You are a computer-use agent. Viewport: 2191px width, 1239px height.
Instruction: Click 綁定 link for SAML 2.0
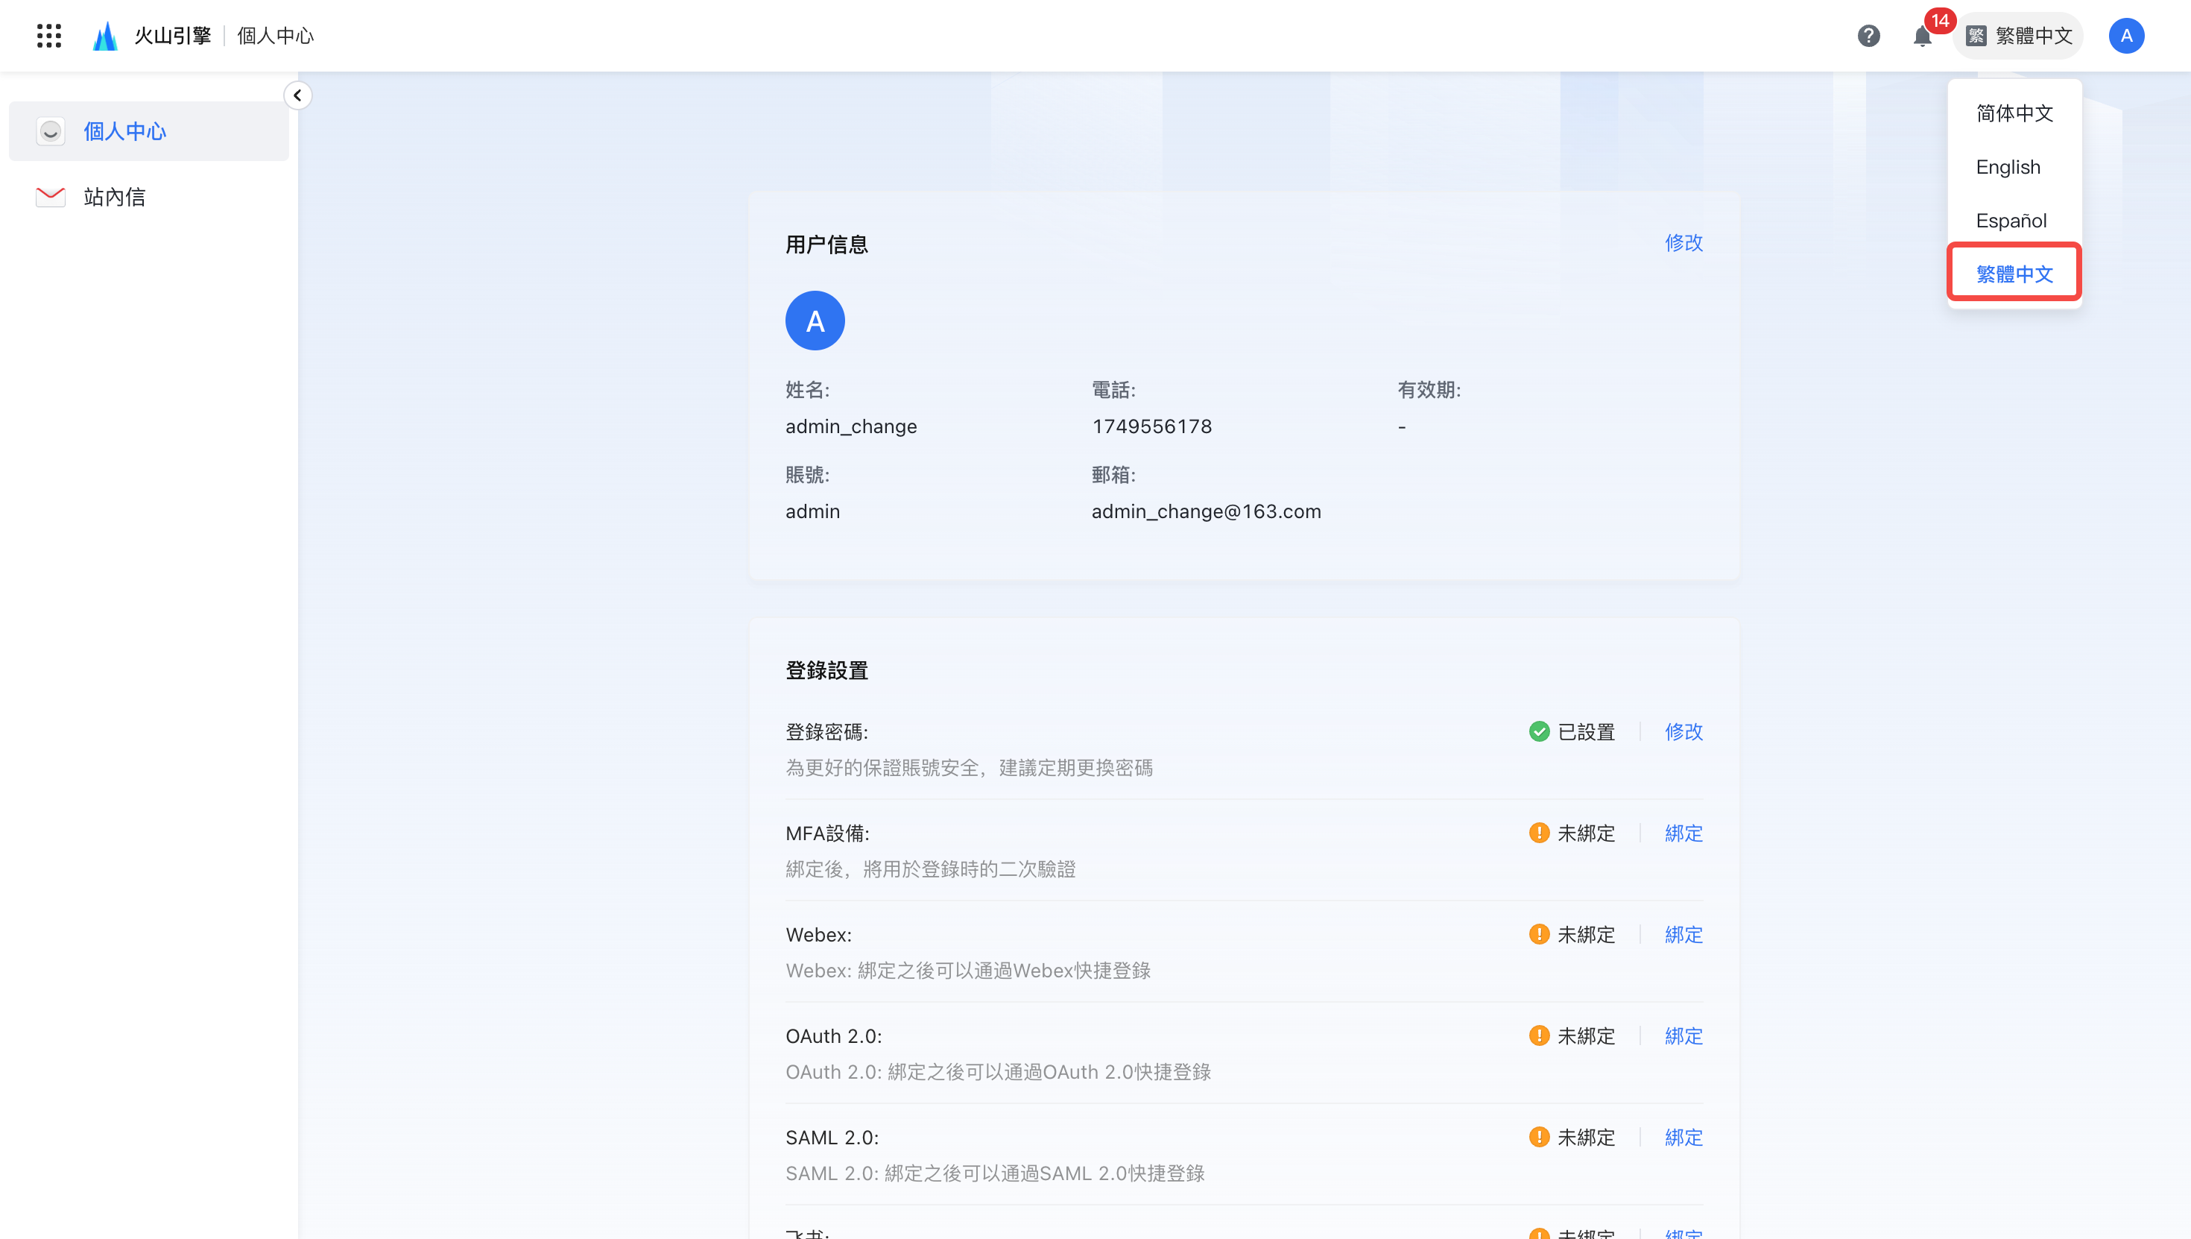[1683, 1137]
